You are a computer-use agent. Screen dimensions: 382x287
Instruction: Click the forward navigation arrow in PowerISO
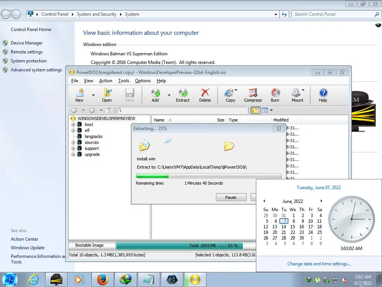tap(92, 110)
